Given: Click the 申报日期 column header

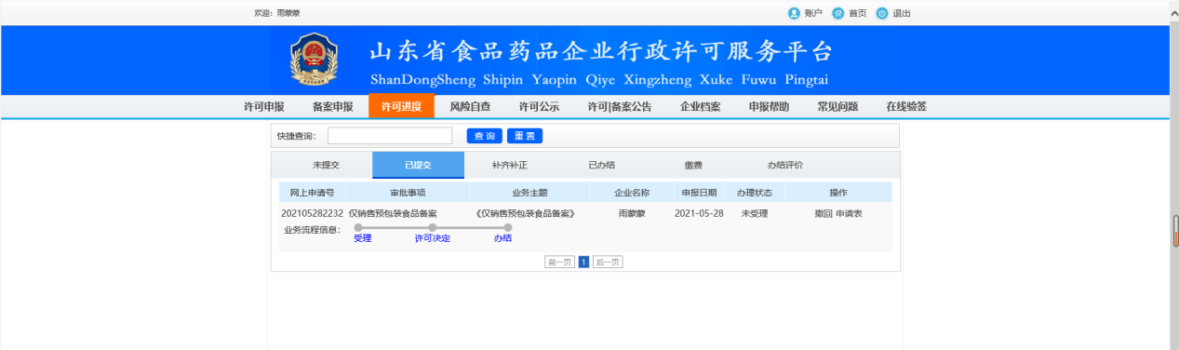Looking at the screenshot, I should [x=699, y=193].
